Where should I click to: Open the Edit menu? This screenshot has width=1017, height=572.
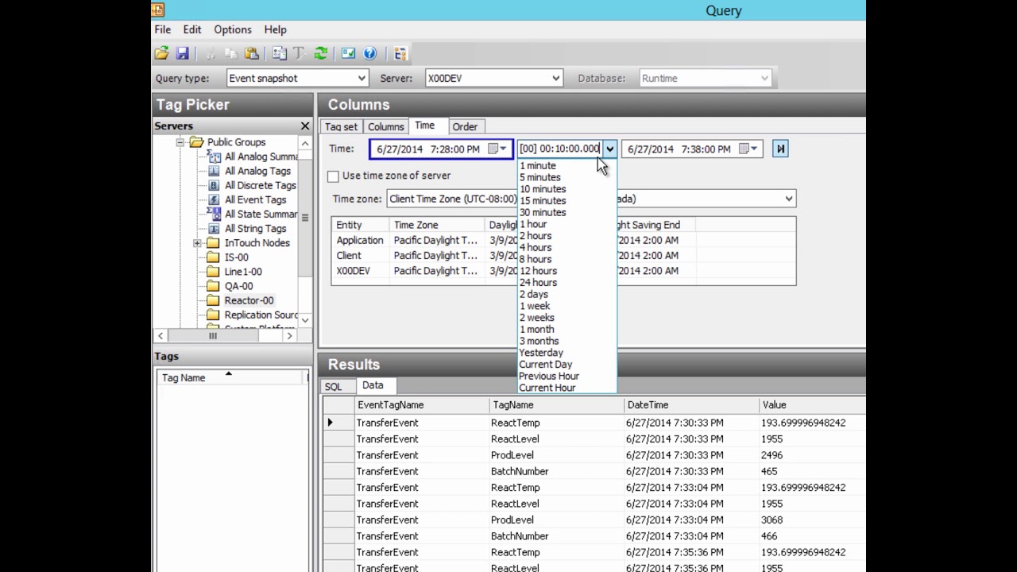point(192,29)
